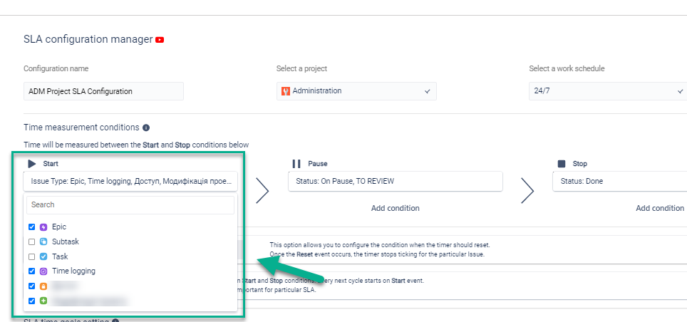Select the Task label in list
Viewport: 687px width, 322px height.
coord(60,256)
